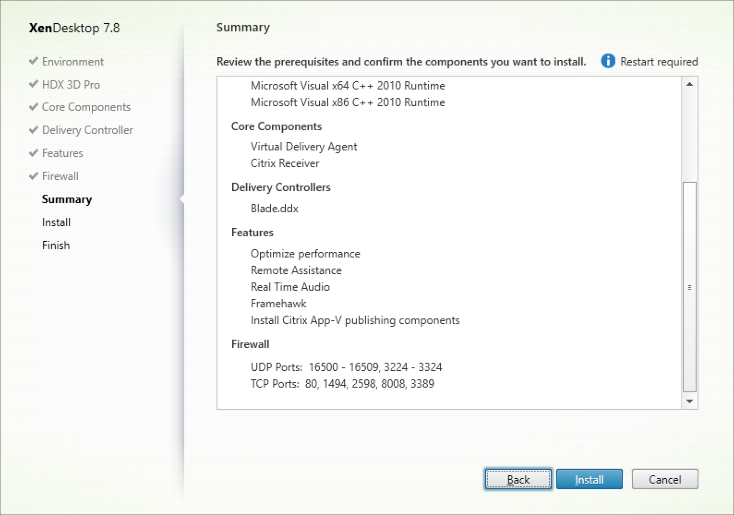Start installation with the Install button
The height and width of the screenshot is (515, 734).
(589, 479)
